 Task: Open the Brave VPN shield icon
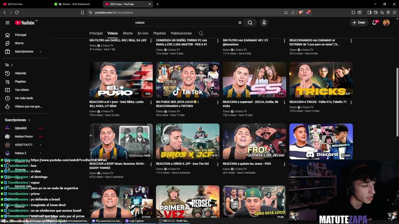[388, 12]
